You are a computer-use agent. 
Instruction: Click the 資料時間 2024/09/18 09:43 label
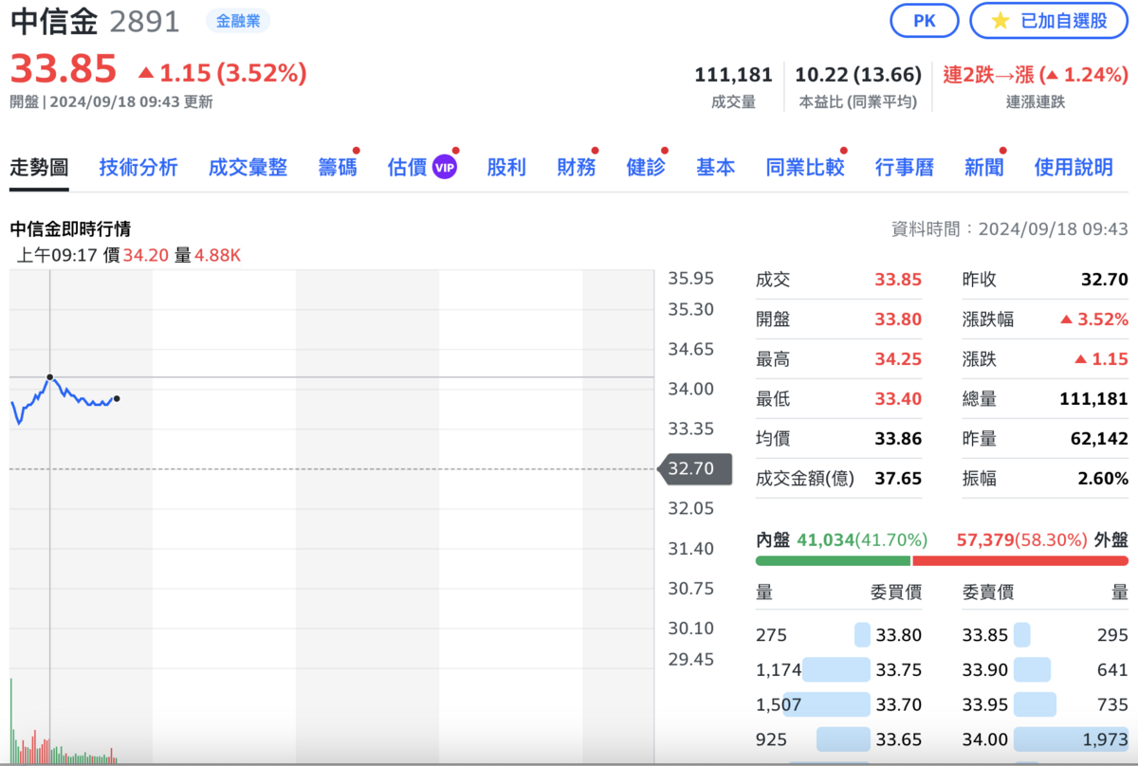pyautogui.click(x=1010, y=228)
